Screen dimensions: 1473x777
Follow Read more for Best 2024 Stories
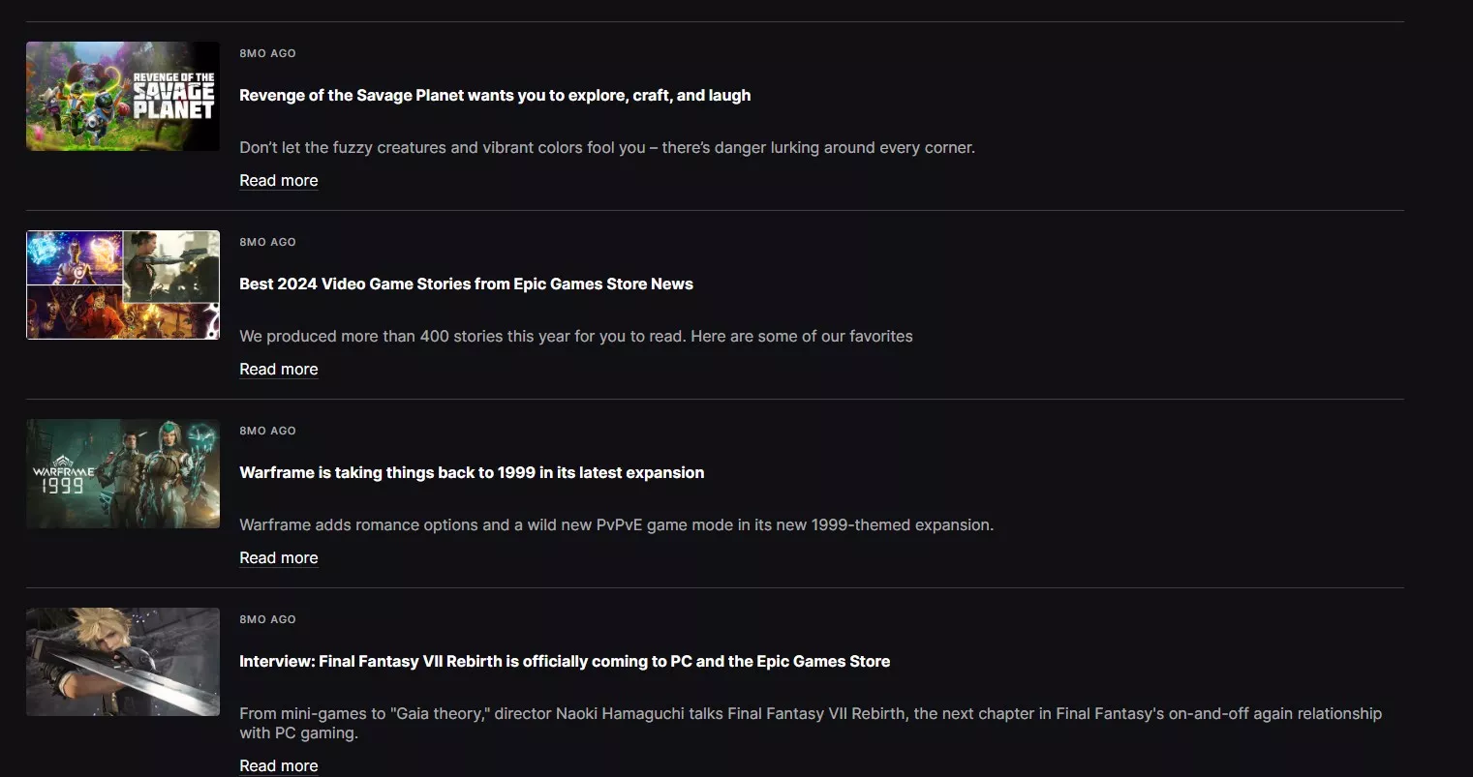[279, 370]
